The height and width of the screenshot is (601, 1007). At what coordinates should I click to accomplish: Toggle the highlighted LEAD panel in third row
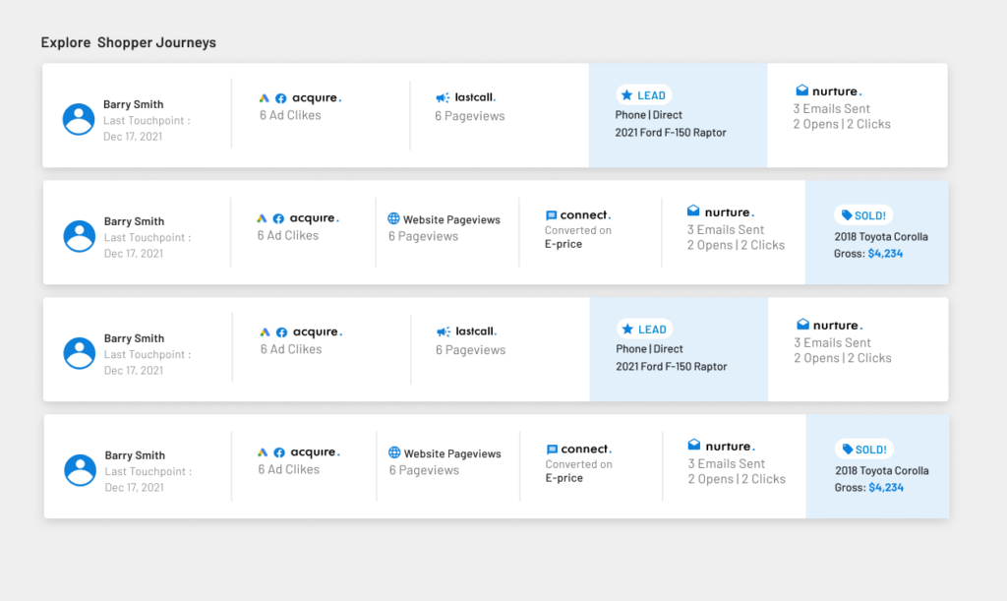(x=678, y=349)
